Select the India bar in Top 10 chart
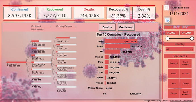The image size is (196, 102). coord(121,41)
